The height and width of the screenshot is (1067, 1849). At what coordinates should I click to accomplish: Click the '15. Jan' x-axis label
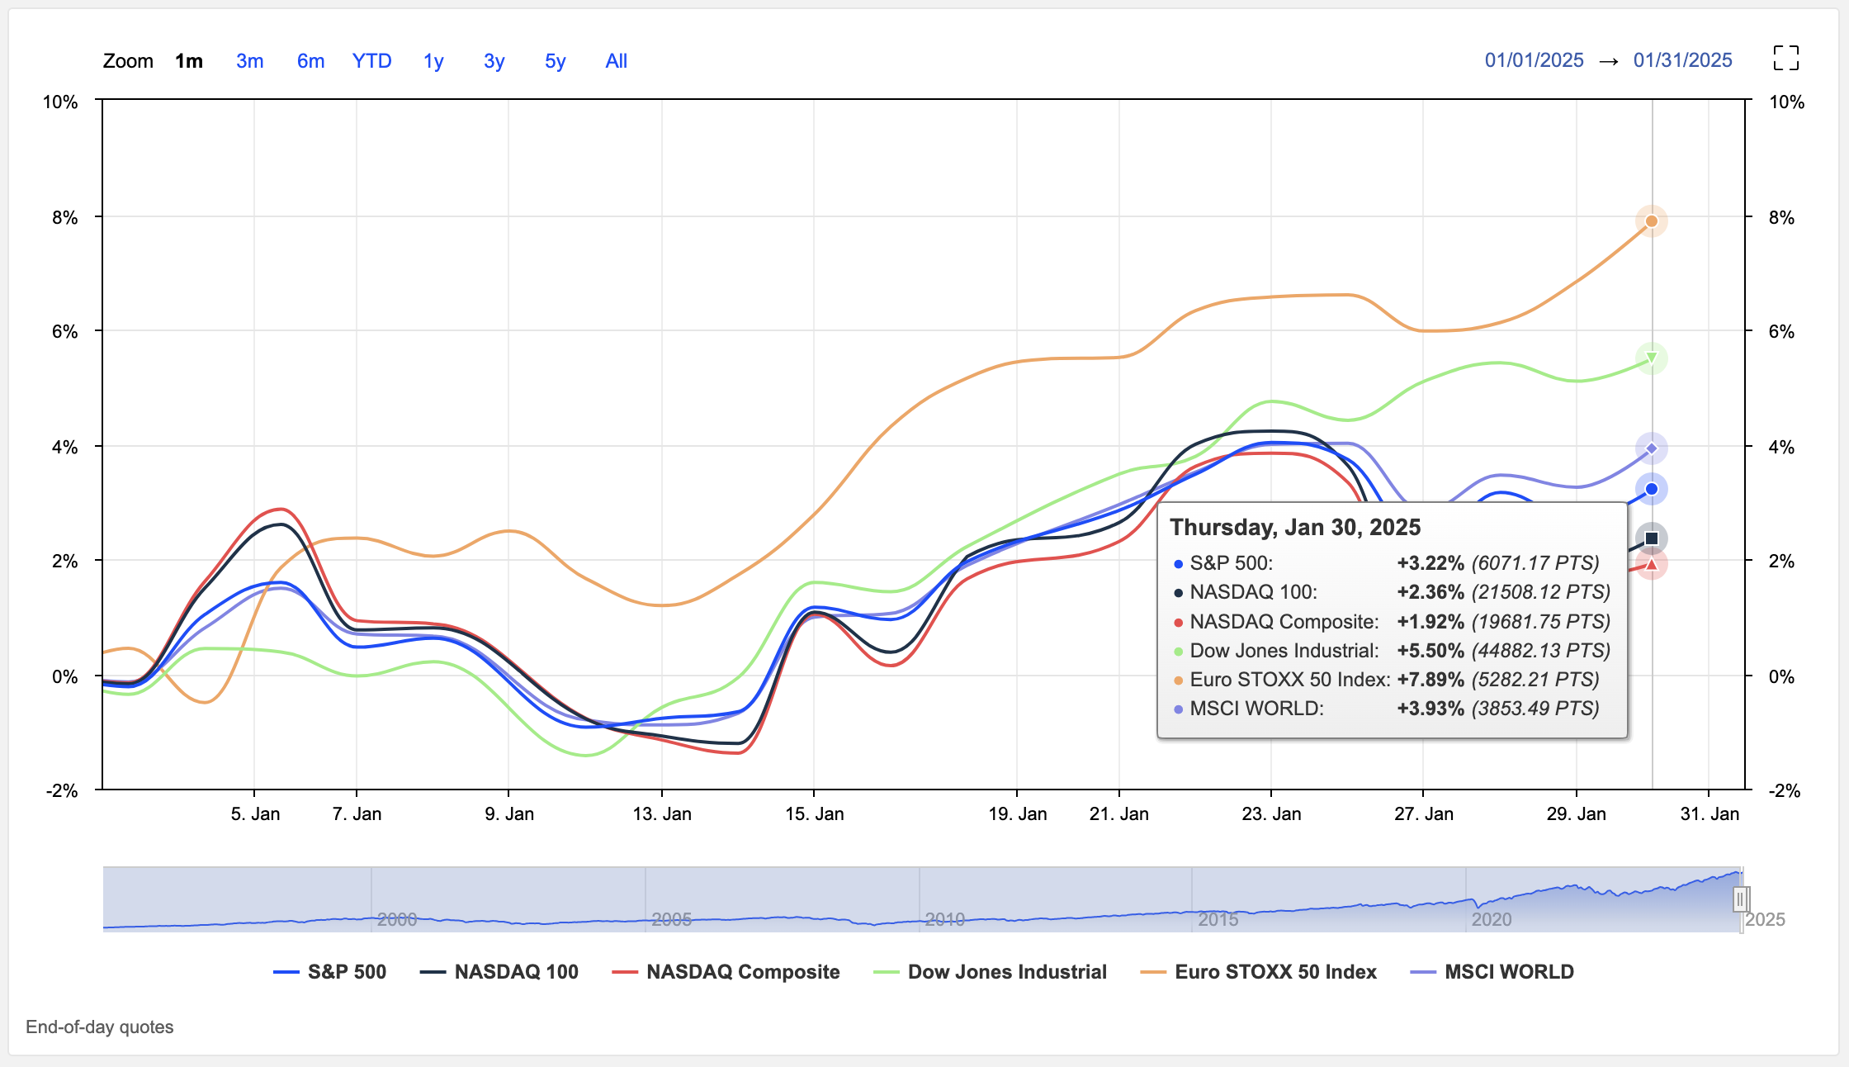(x=814, y=814)
